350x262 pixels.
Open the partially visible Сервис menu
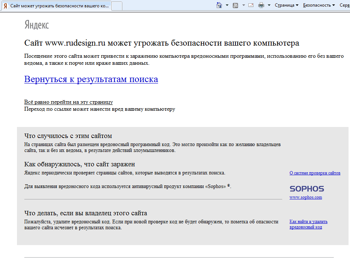(x=344, y=5)
